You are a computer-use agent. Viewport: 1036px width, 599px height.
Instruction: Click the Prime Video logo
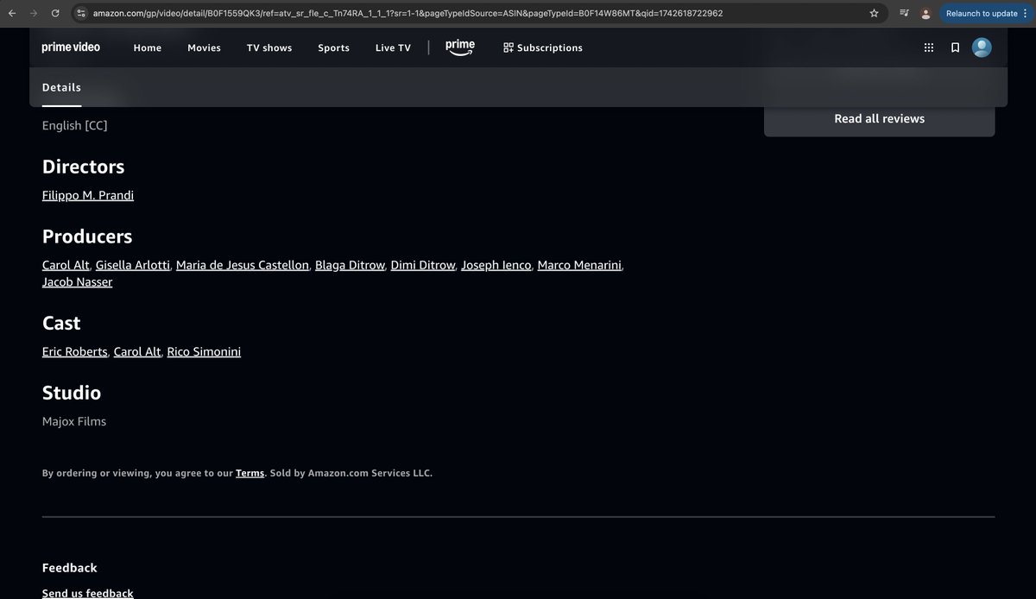coord(71,47)
